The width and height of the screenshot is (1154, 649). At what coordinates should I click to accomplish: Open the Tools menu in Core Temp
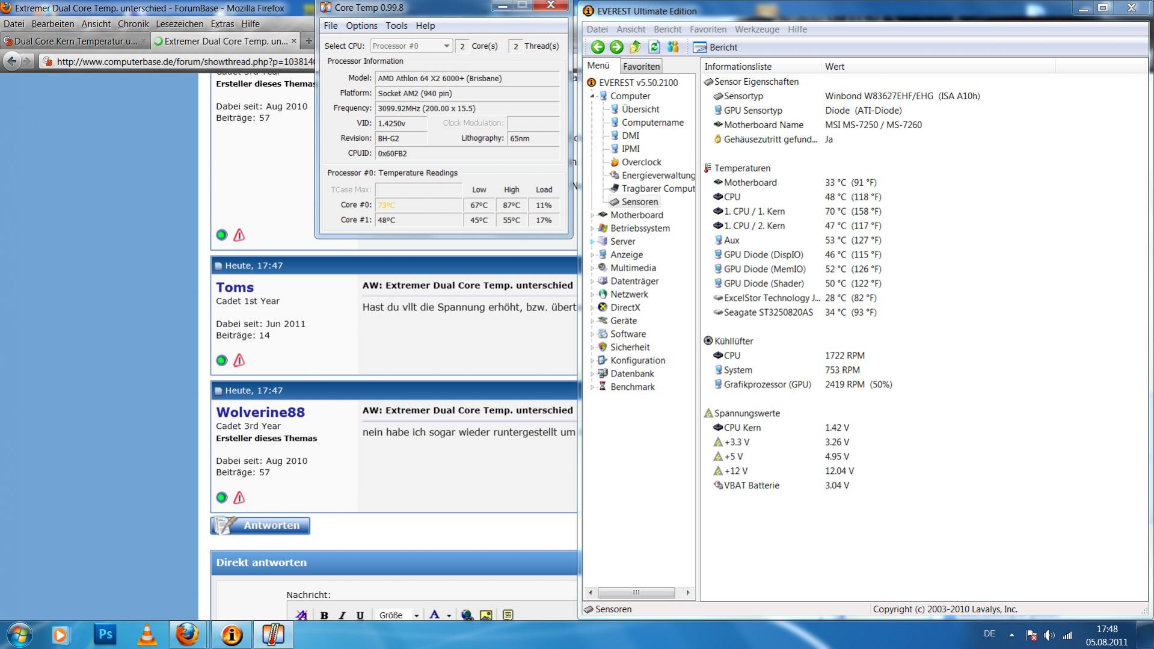396,26
